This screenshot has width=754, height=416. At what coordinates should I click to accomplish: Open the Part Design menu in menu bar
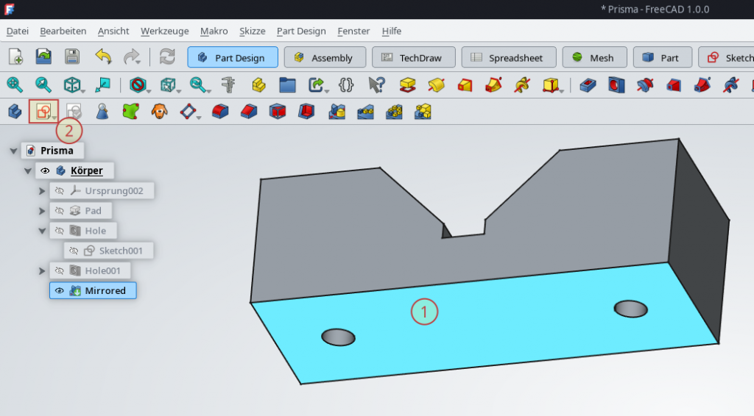(300, 31)
